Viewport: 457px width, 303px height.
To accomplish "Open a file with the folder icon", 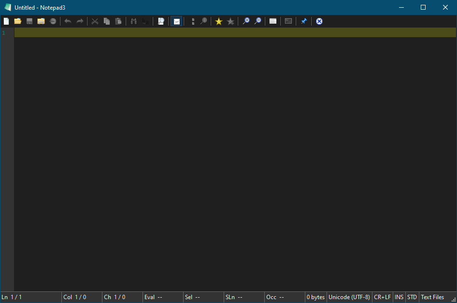I will point(18,21).
